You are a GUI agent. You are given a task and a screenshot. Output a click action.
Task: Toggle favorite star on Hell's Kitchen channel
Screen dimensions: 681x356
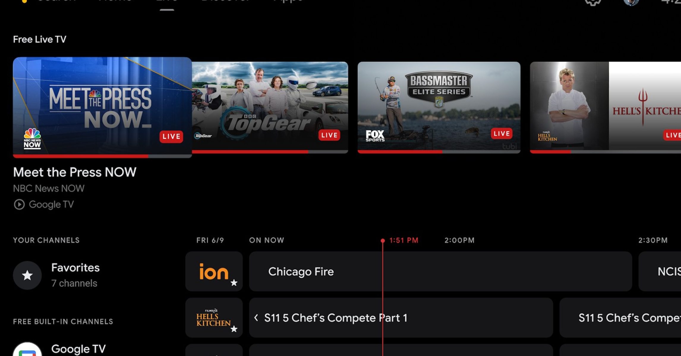[234, 329]
